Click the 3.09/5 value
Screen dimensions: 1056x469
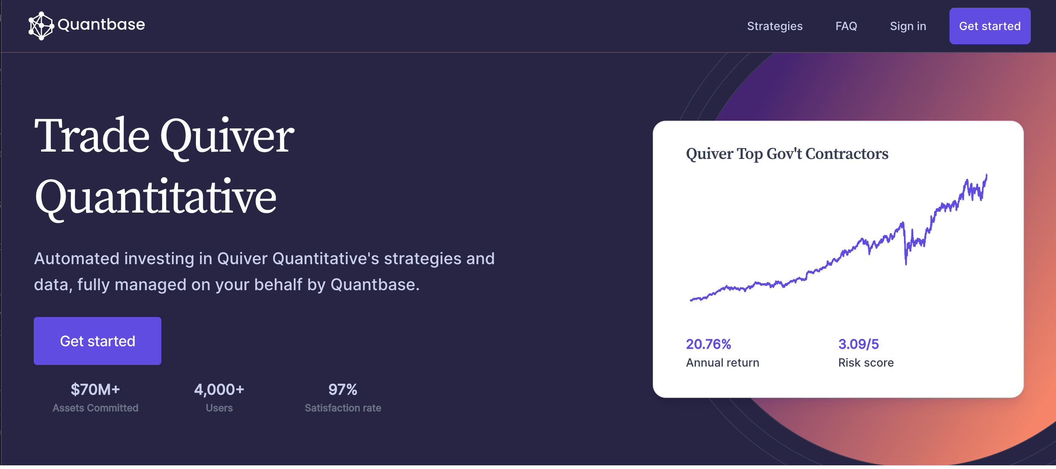point(858,344)
